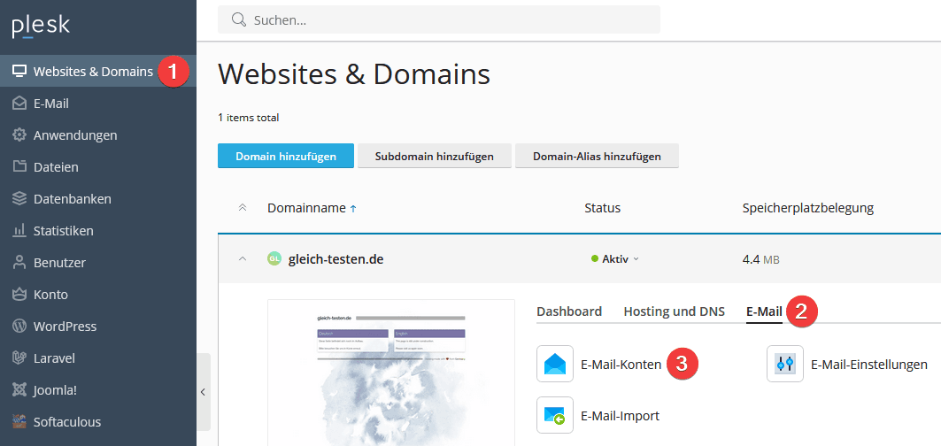
Task: Click the E-Mail-Import icon
Action: point(555,415)
